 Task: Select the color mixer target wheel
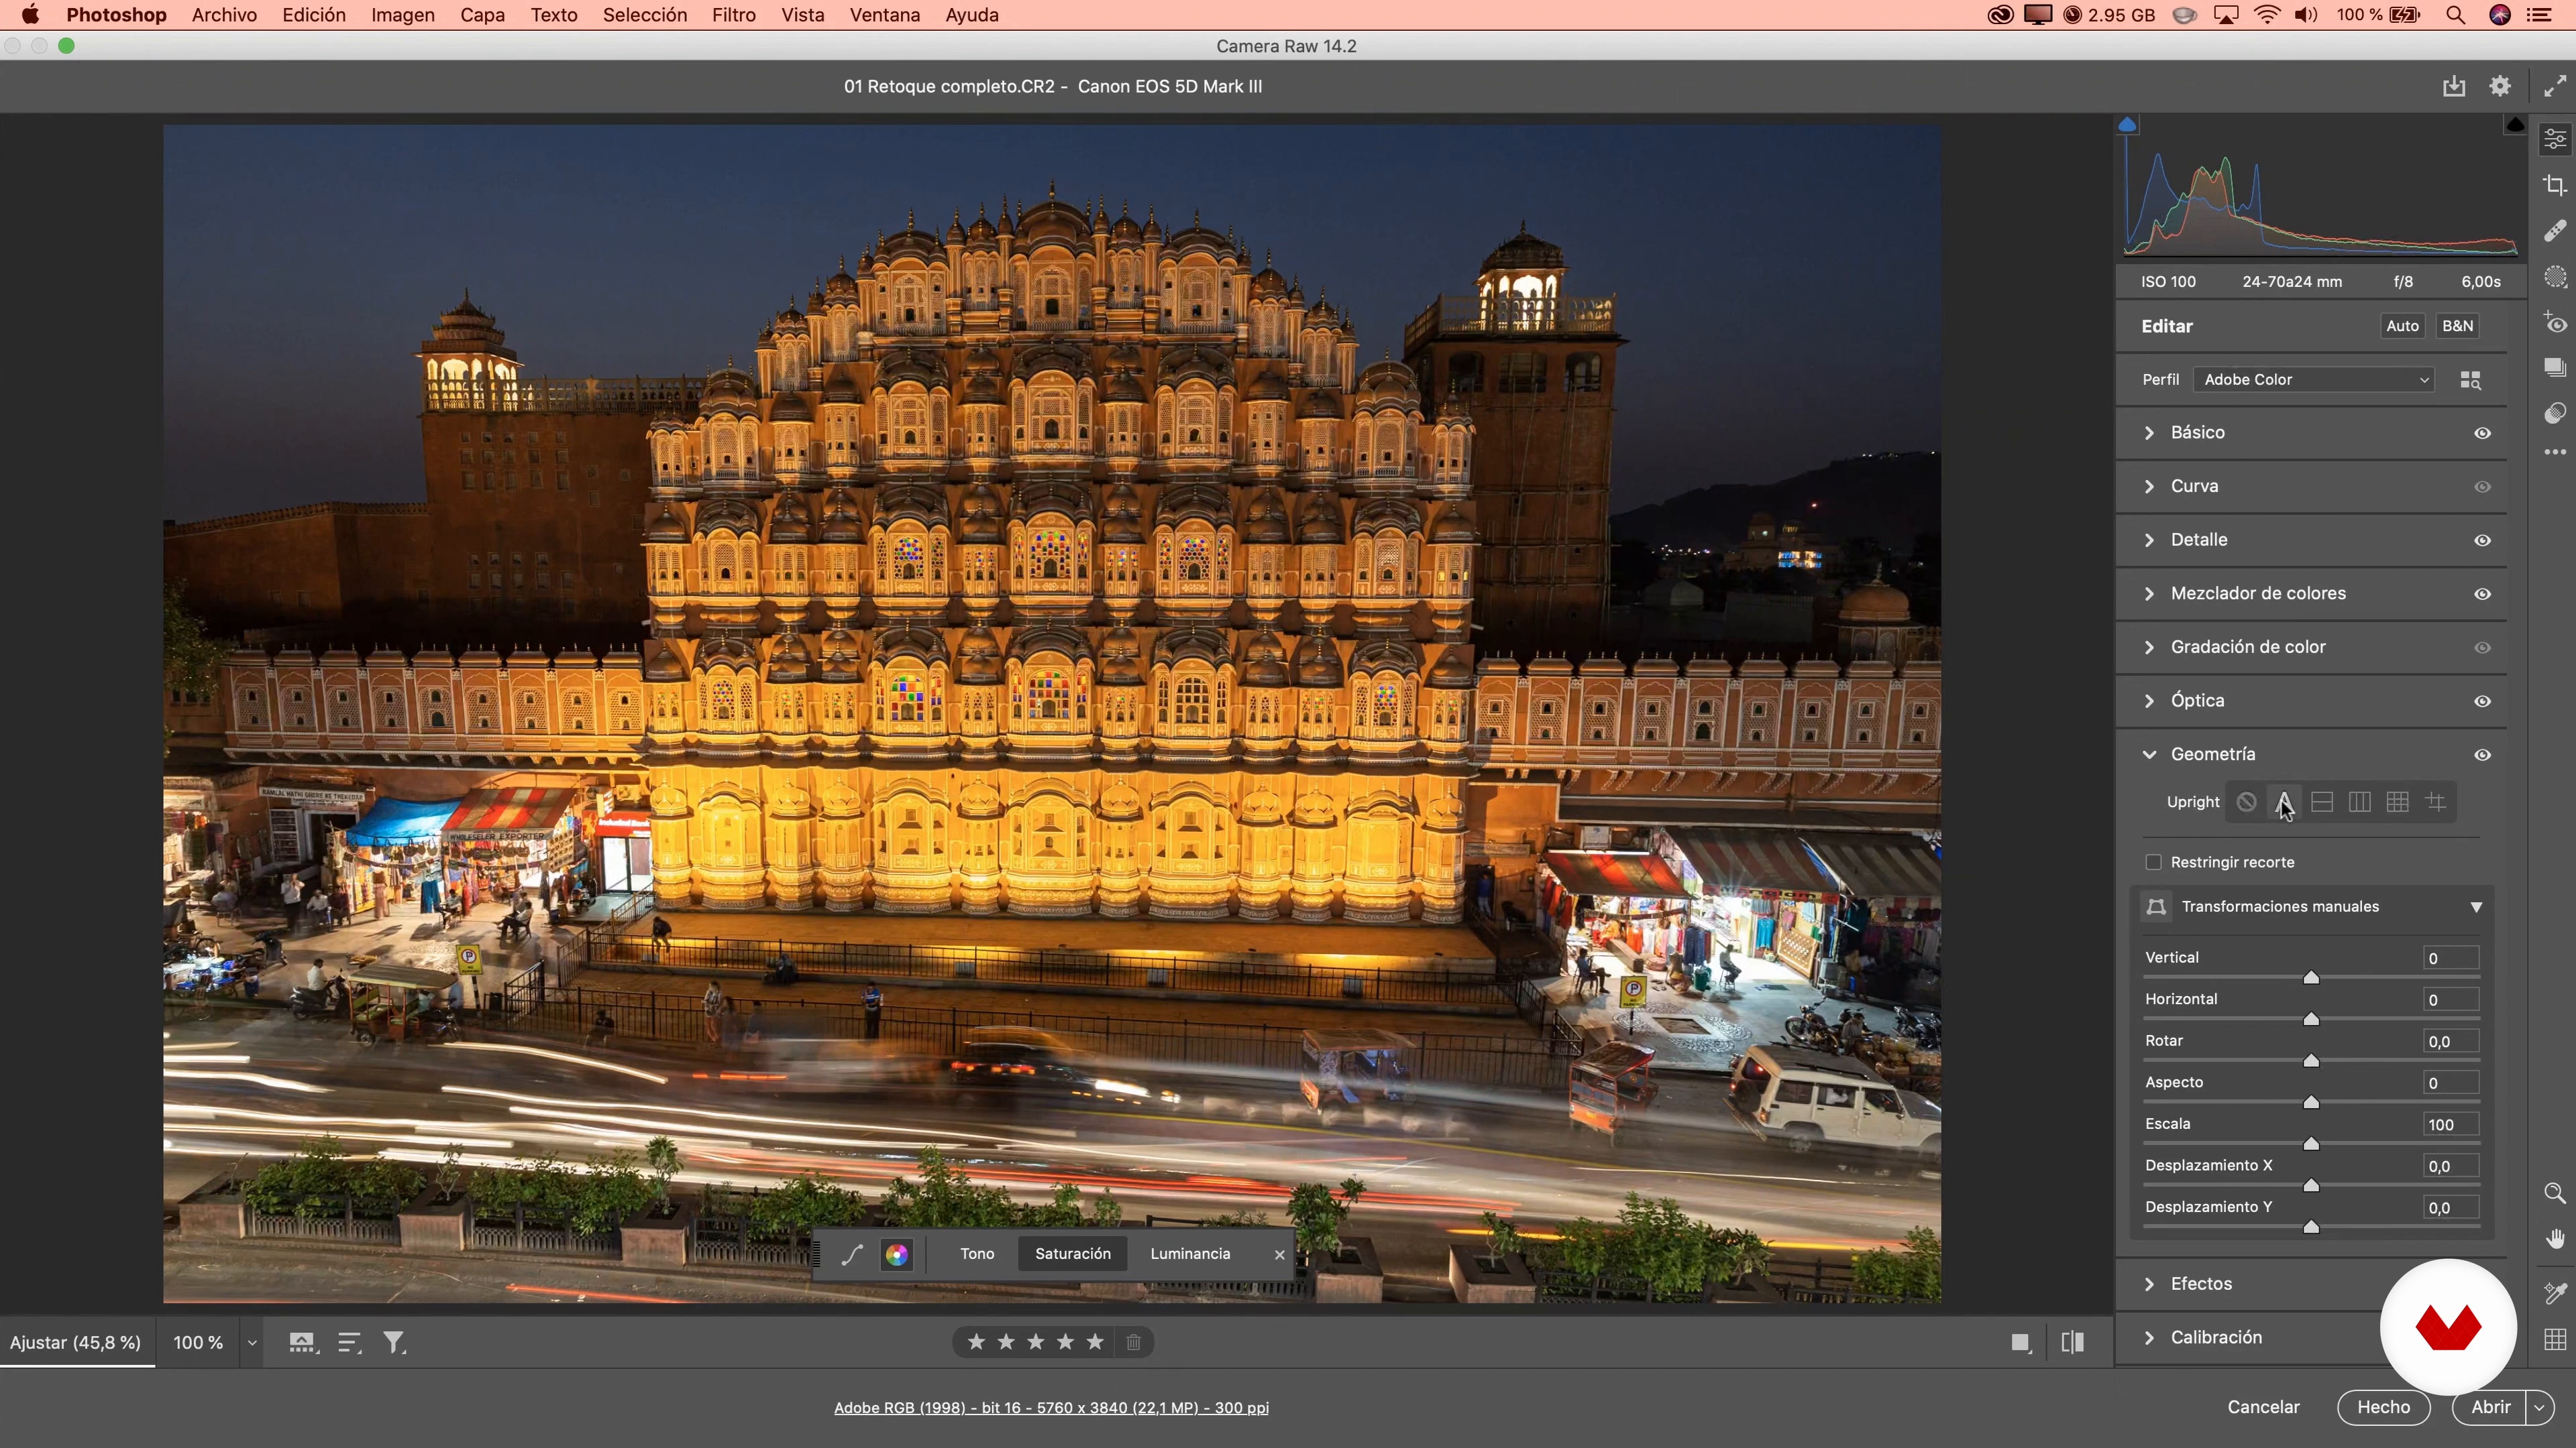coord(897,1254)
